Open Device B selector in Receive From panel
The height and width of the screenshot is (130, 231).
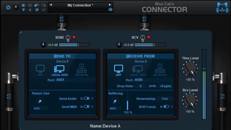pyautogui.click(x=140, y=62)
